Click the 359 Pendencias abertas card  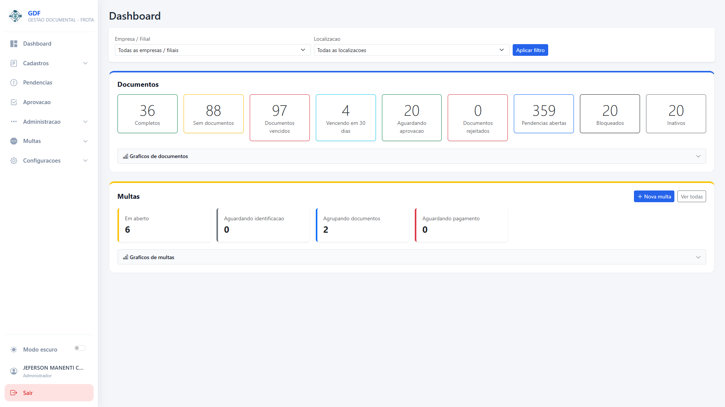(x=544, y=114)
